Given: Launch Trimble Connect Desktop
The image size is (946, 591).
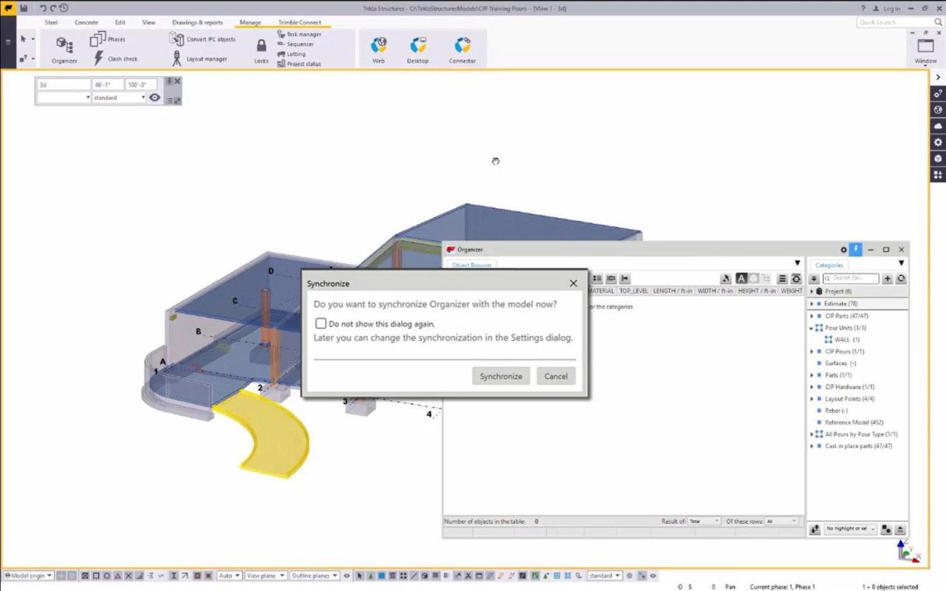Looking at the screenshot, I should click(x=417, y=49).
